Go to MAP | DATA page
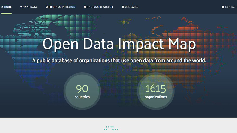This screenshot has width=237, height=133. 28,7
